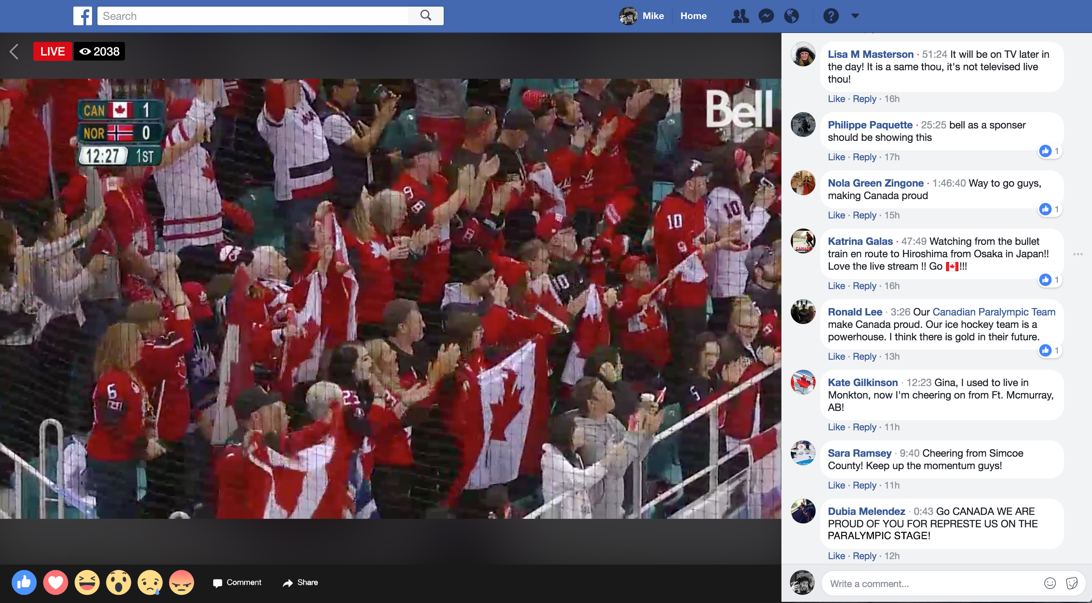Click the Facebook logo icon
Viewport: 1092px width, 603px height.
(x=82, y=16)
